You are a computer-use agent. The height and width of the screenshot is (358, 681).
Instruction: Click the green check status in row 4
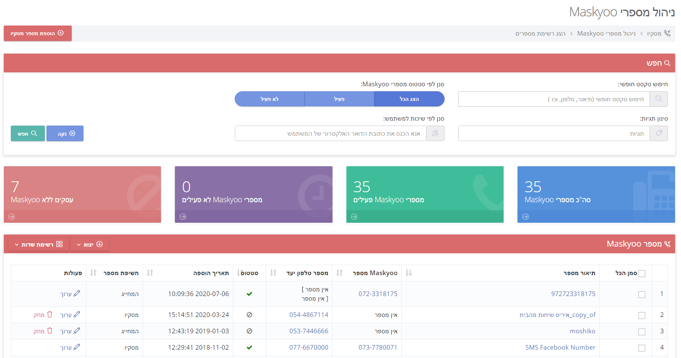click(x=250, y=348)
